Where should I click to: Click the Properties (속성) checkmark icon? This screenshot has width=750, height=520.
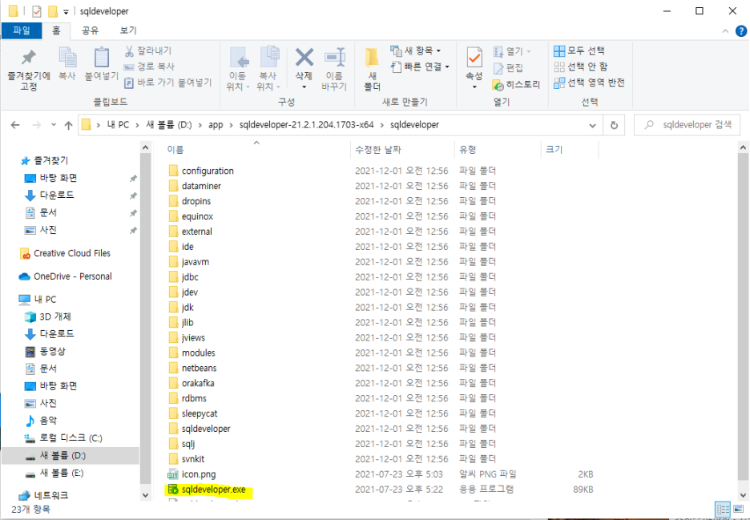474,58
